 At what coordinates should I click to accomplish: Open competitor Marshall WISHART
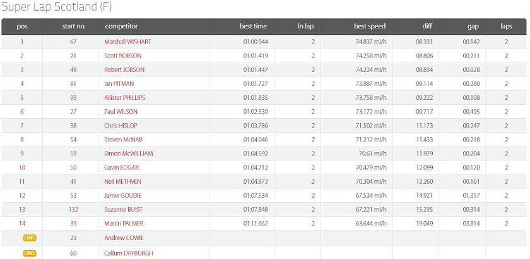(127, 42)
